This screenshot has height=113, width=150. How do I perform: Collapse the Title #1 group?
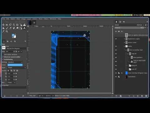(128, 54)
